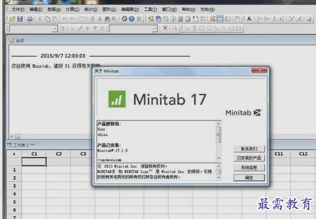Click the Paste clipboard icon
316x219 pixels.
(x=55, y=19)
